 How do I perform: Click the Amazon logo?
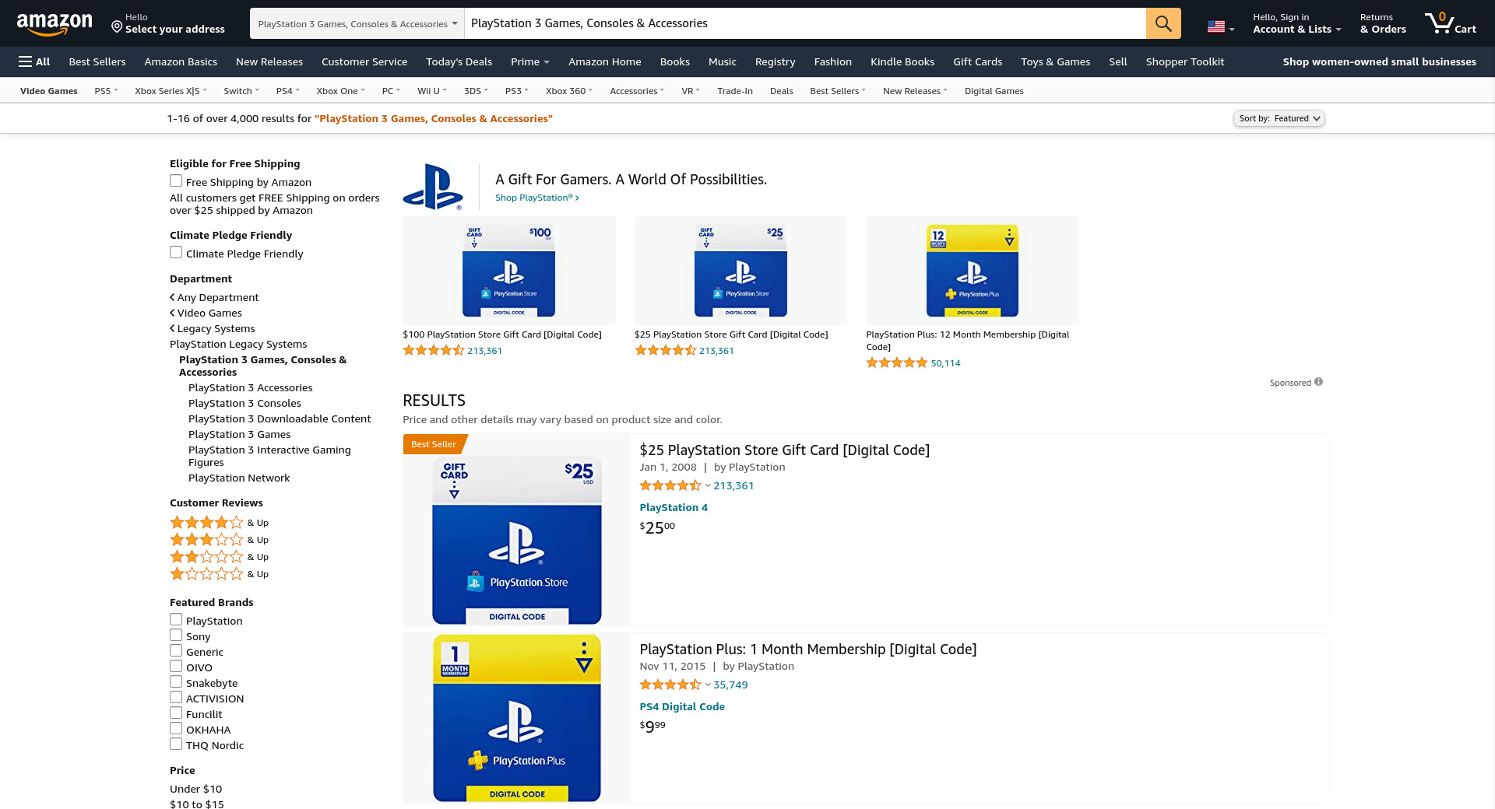55,23
